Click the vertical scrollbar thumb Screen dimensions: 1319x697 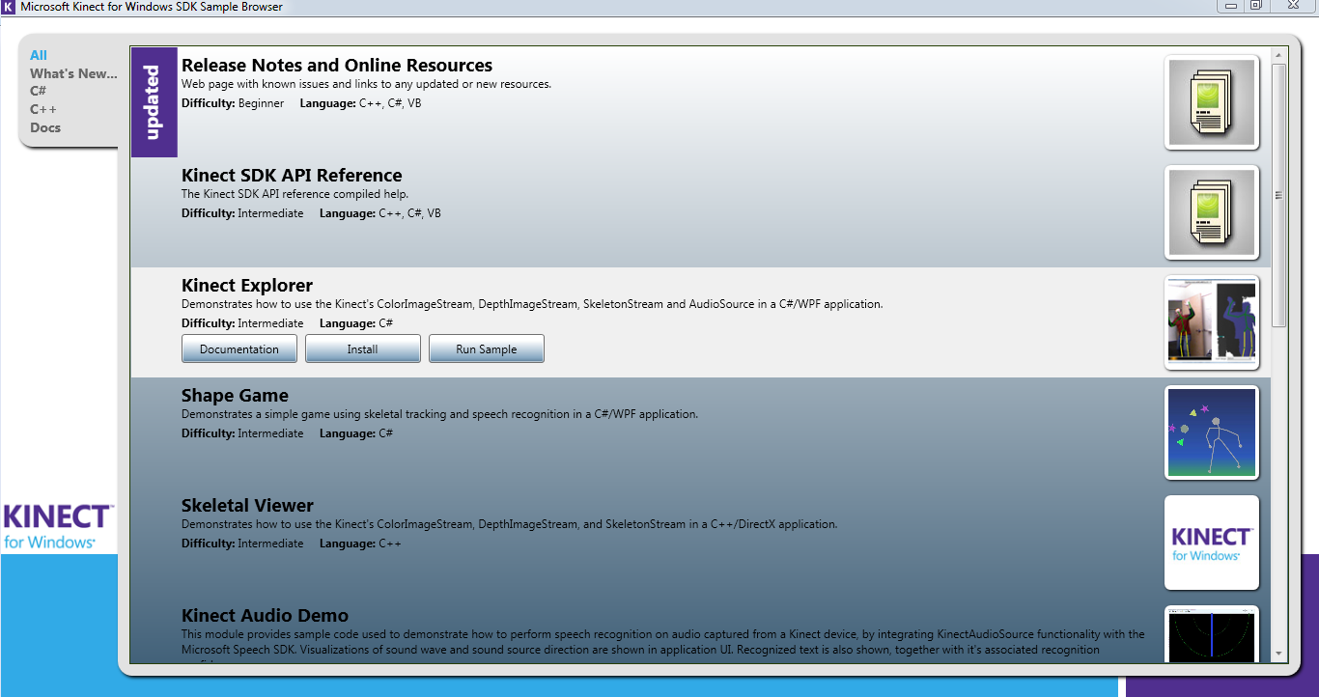coord(1278,195)
